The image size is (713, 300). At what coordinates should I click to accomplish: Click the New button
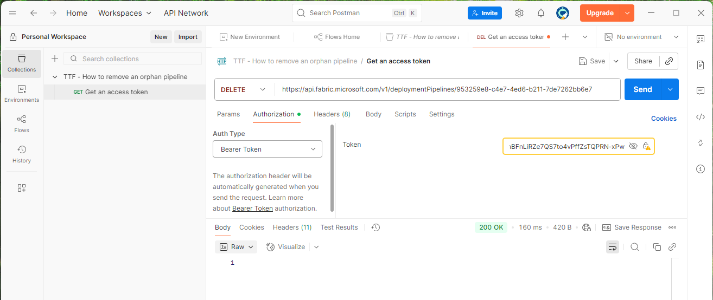161,37
